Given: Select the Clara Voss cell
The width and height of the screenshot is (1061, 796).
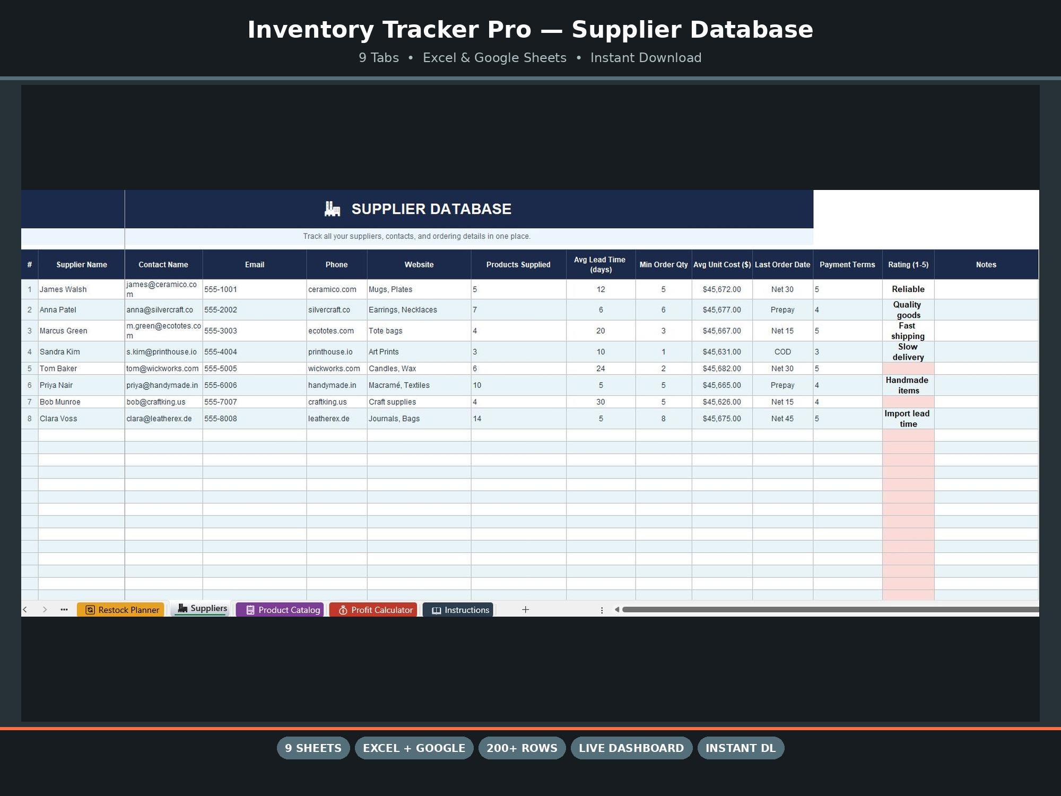Looking at the screenshot, I should (82, 419).
